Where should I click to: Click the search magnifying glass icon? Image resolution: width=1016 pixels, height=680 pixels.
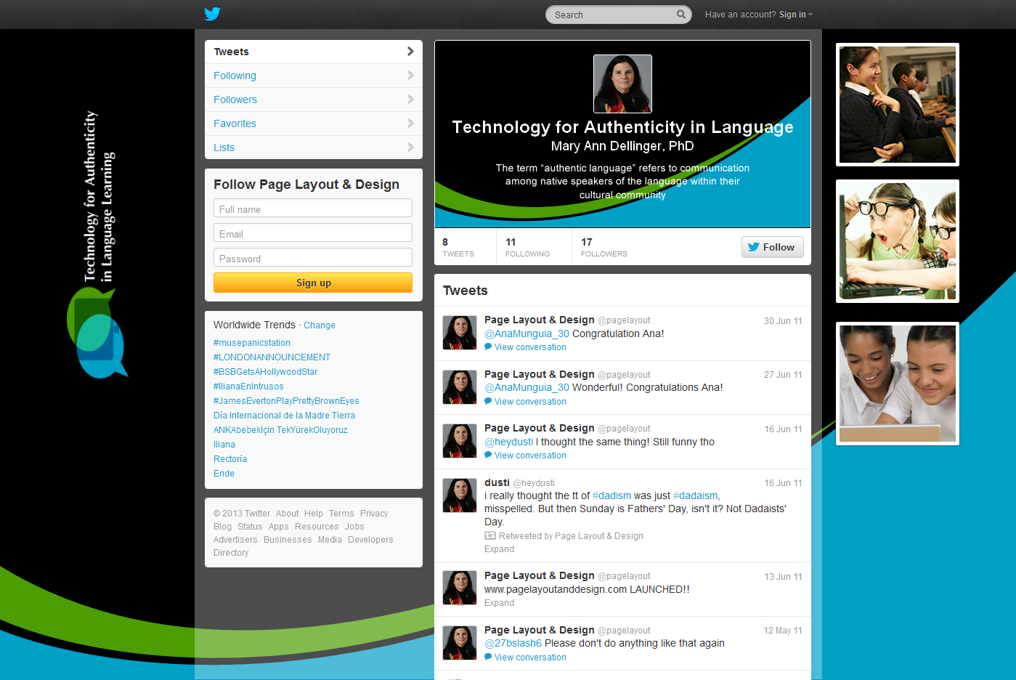680,15
